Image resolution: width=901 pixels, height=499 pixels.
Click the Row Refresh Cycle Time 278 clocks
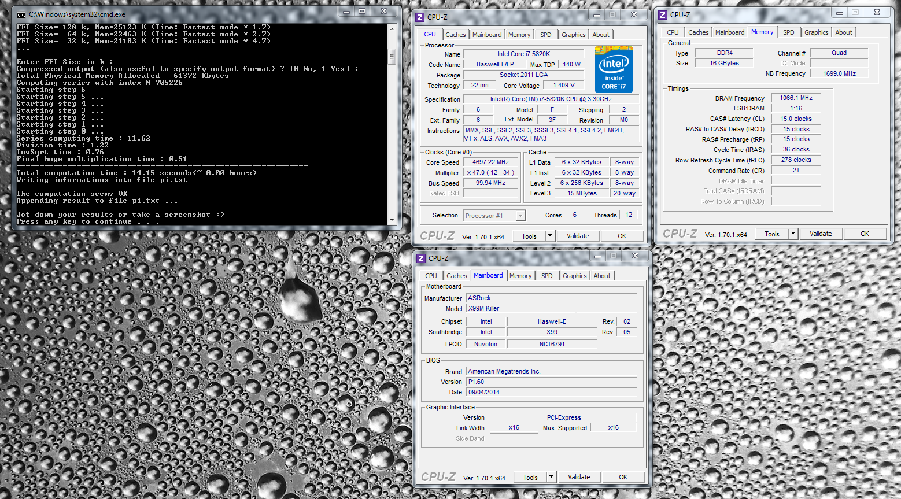(796, 160)
